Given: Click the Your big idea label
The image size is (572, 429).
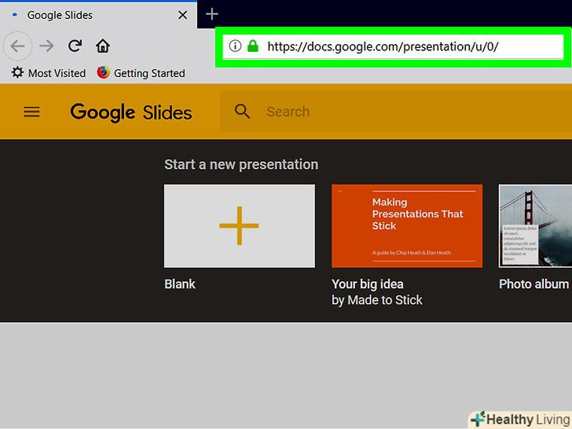Looking at the screenshot, I should [368, 284].
